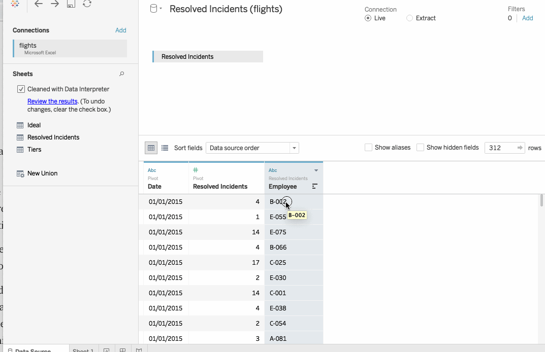Click the Resolved Incidents sheet table icon
Viewport: 545px width, 352px height.
pos(20,137)
